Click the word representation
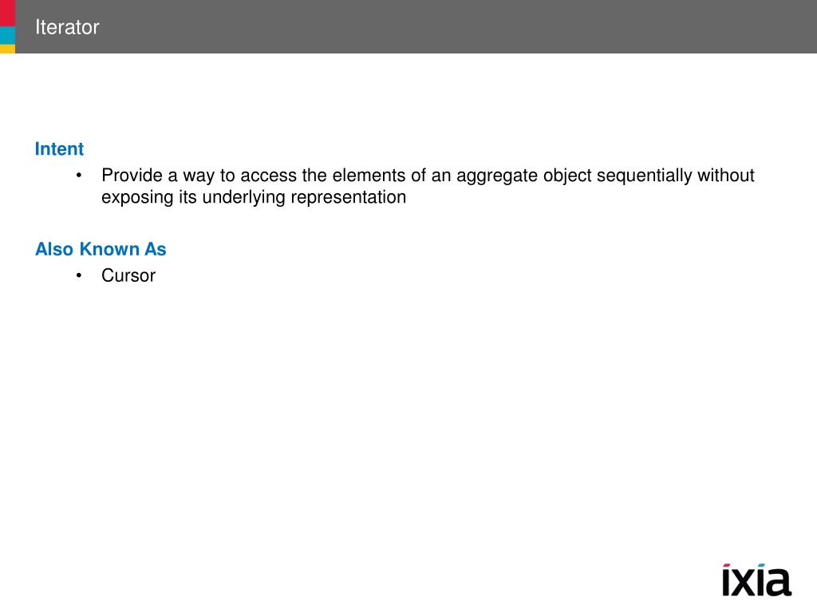 (348, 198)
